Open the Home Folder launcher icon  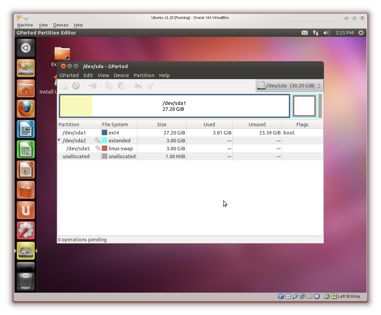pos(26,88)
